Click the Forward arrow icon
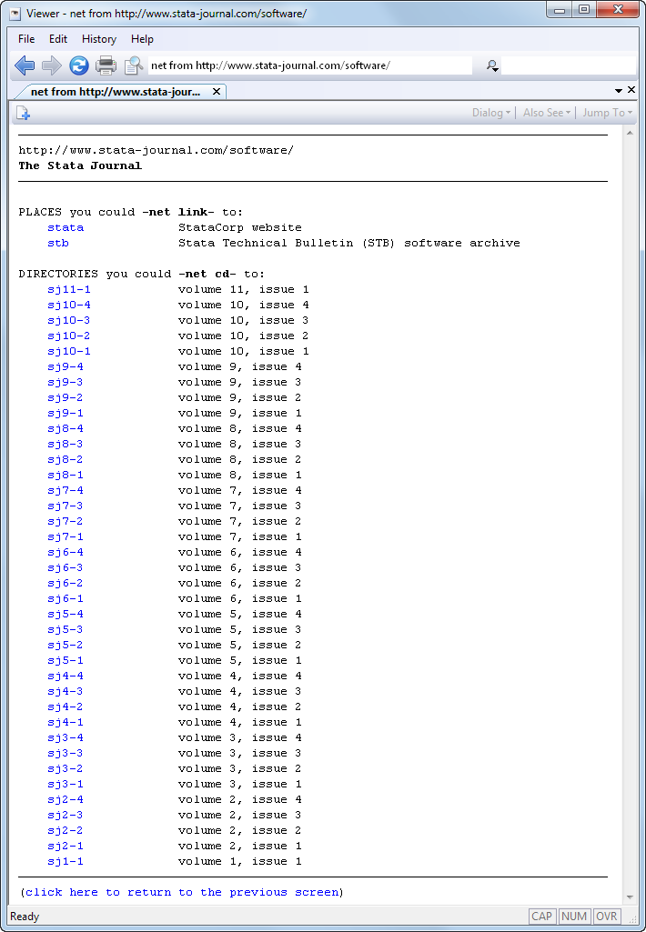This screenshot has height=932, width=646. coord(52,65)
